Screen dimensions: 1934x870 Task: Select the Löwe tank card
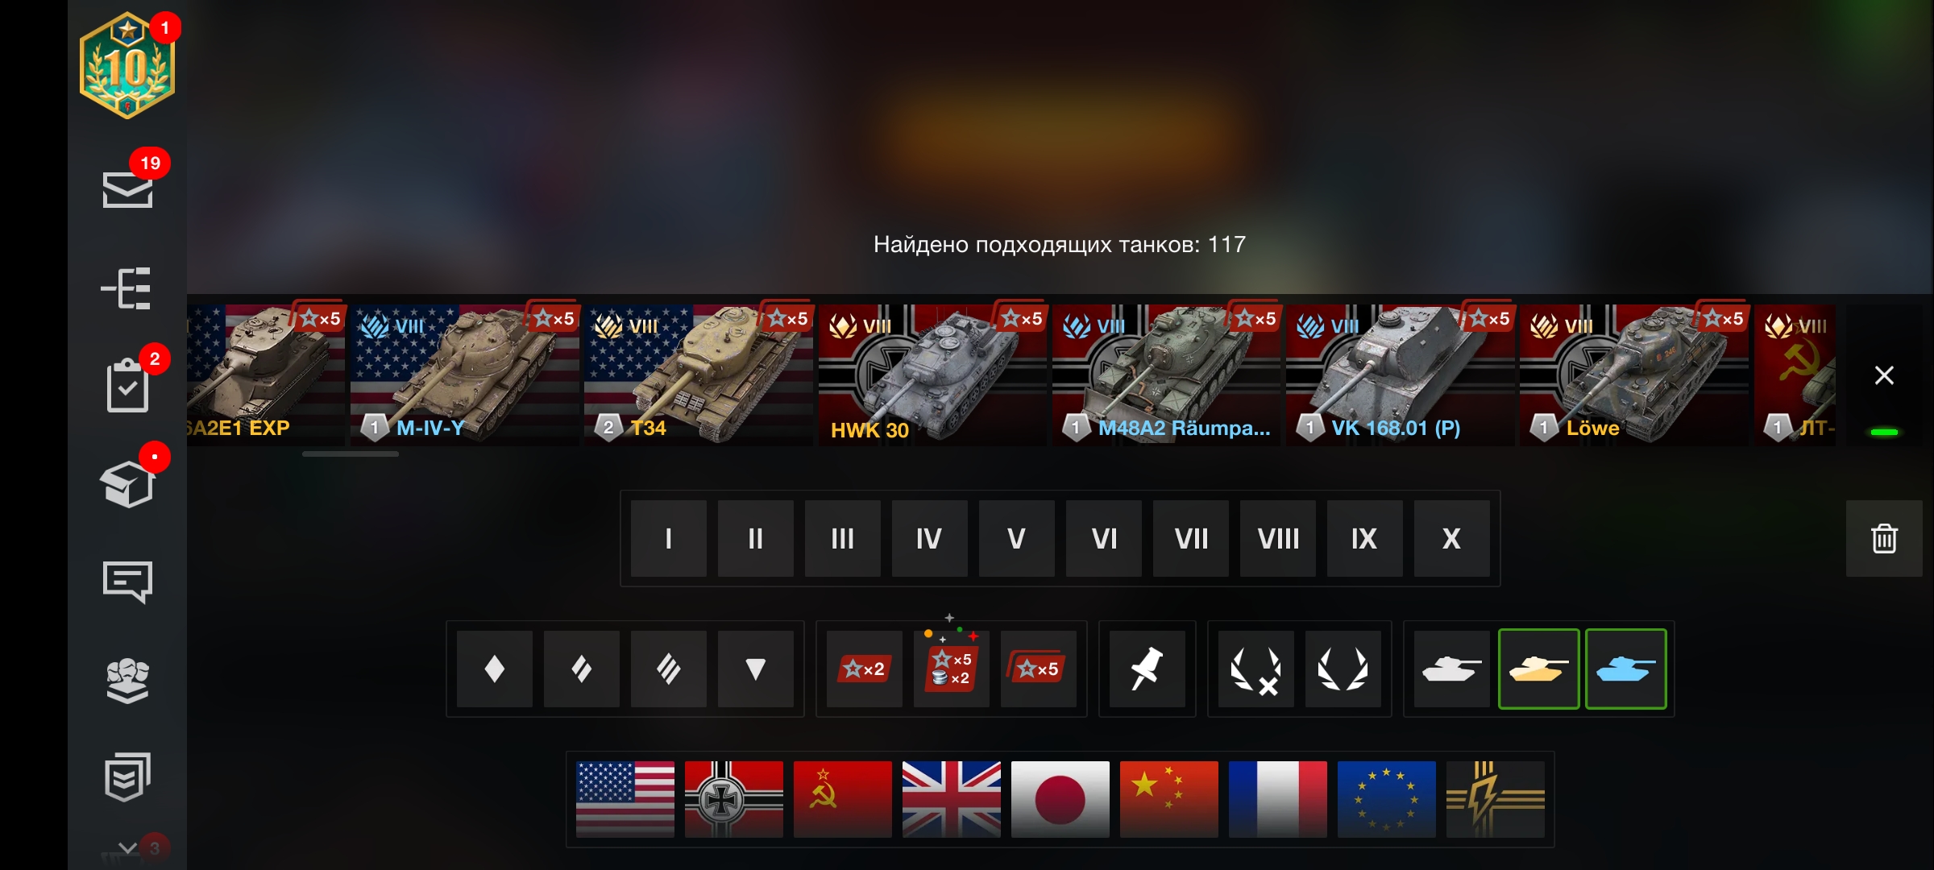1633,375
